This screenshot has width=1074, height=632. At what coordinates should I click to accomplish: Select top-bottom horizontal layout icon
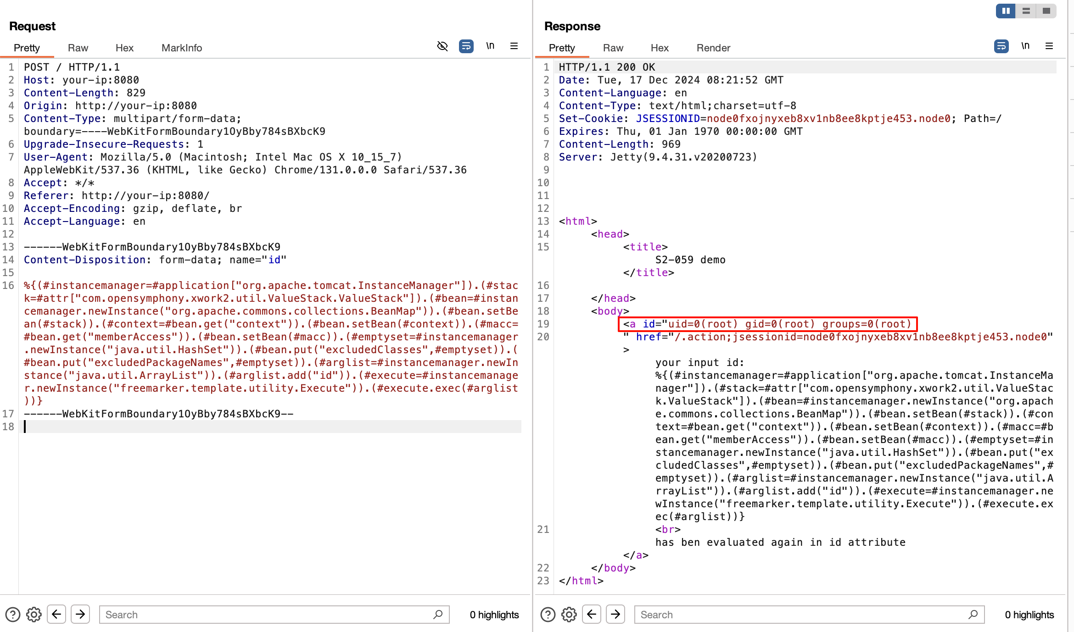1026,11
